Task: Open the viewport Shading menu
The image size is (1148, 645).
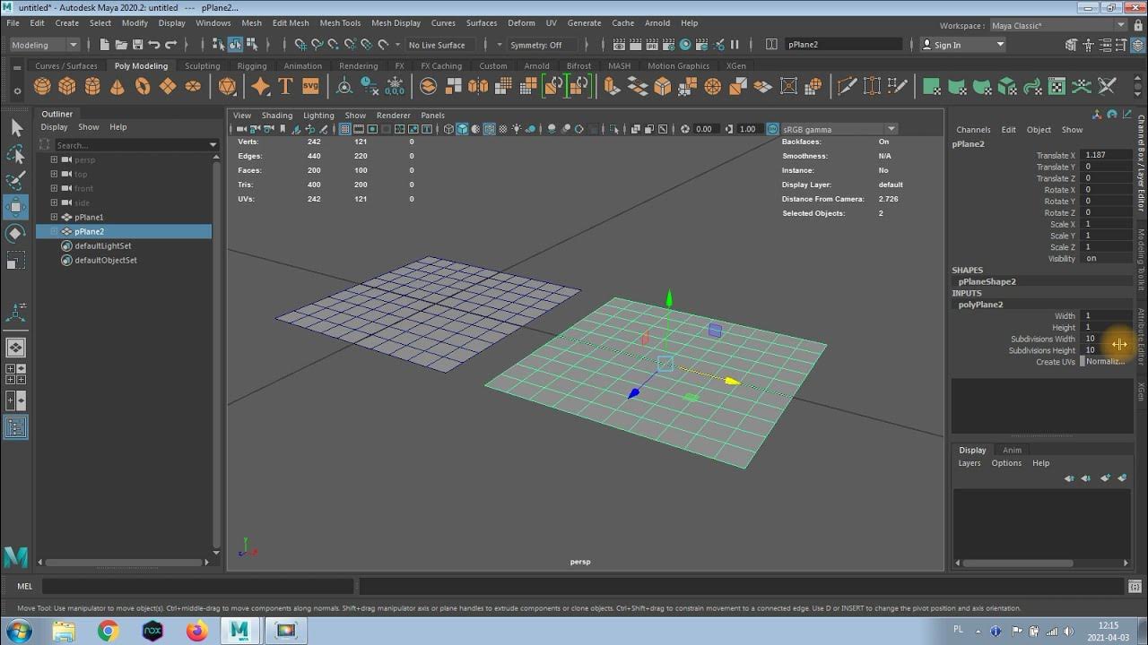Action: [x=277, y=116]
